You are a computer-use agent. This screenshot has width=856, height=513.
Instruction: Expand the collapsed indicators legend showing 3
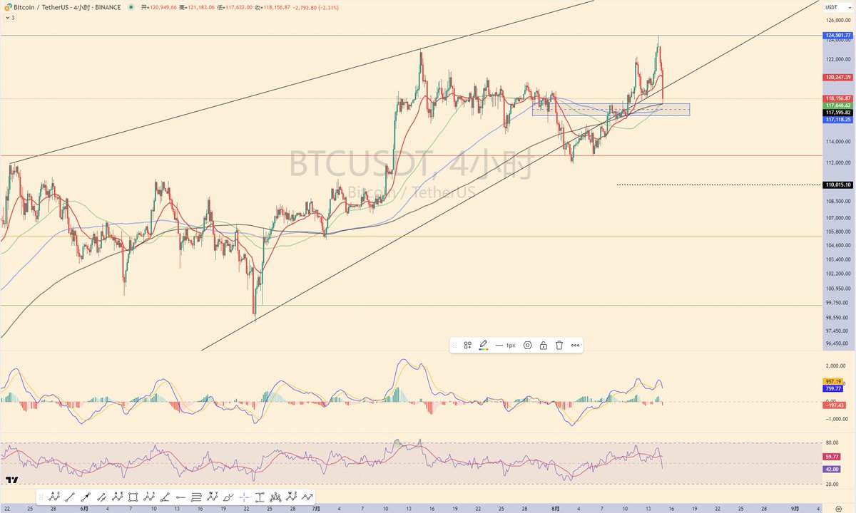coord(9,17)
